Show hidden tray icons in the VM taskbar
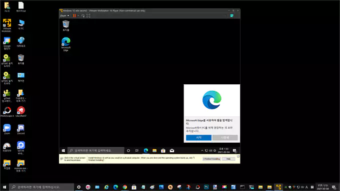 [x=202, y=151]
